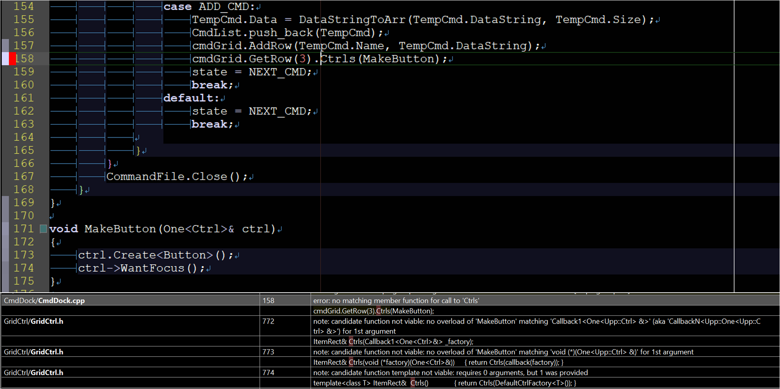The height and width of the screenshot is (389, 780).
Task: Click the 'case ADD_CMD:' statement
Action: tap(209, 7)
